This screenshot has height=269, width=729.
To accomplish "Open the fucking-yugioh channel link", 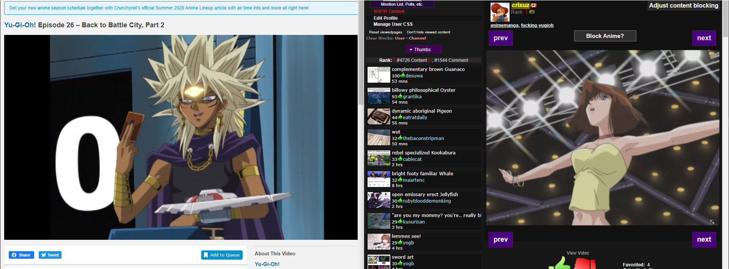I will (537, 25).
